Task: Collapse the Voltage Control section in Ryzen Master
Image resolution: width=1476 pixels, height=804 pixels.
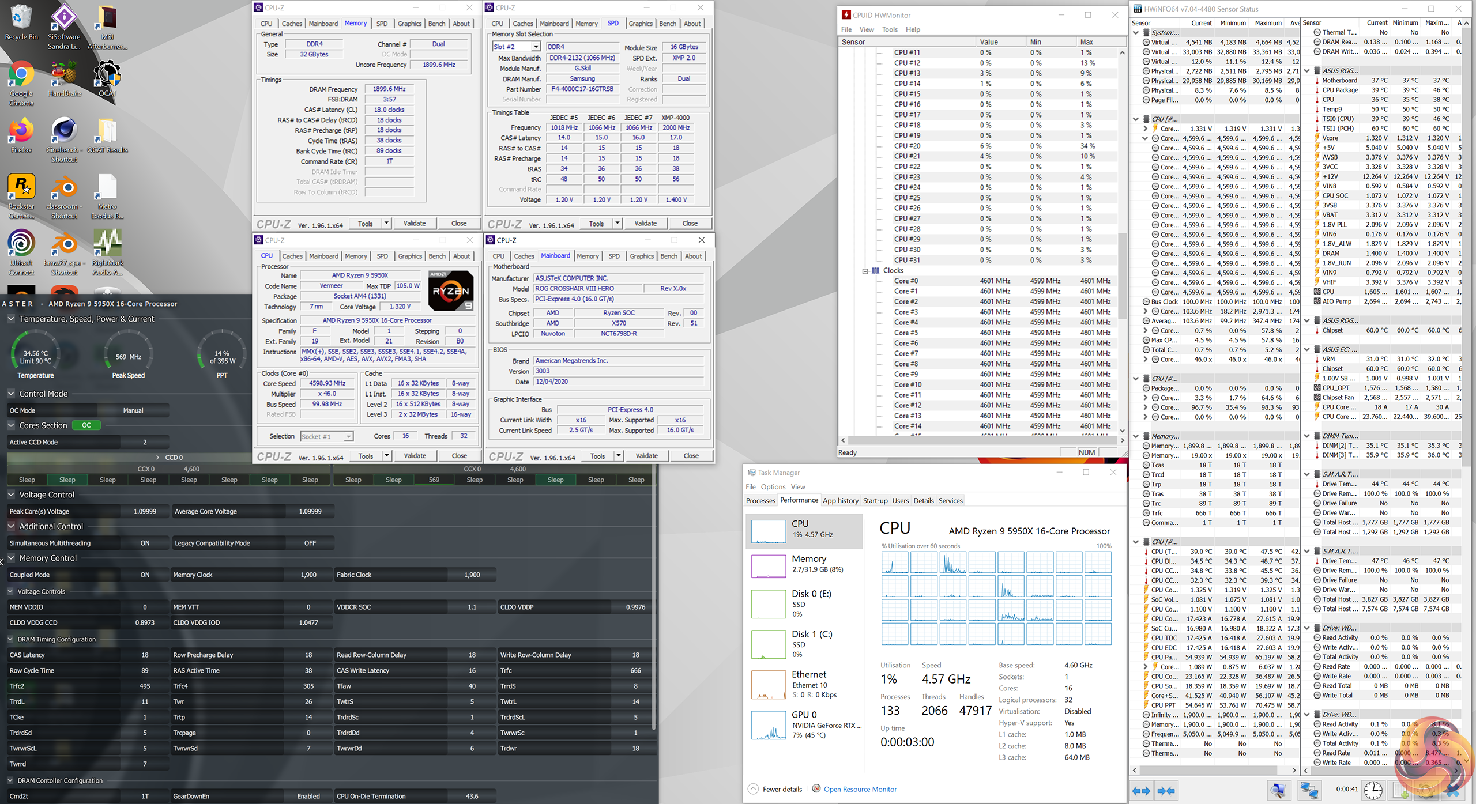Action: point(11,495)
